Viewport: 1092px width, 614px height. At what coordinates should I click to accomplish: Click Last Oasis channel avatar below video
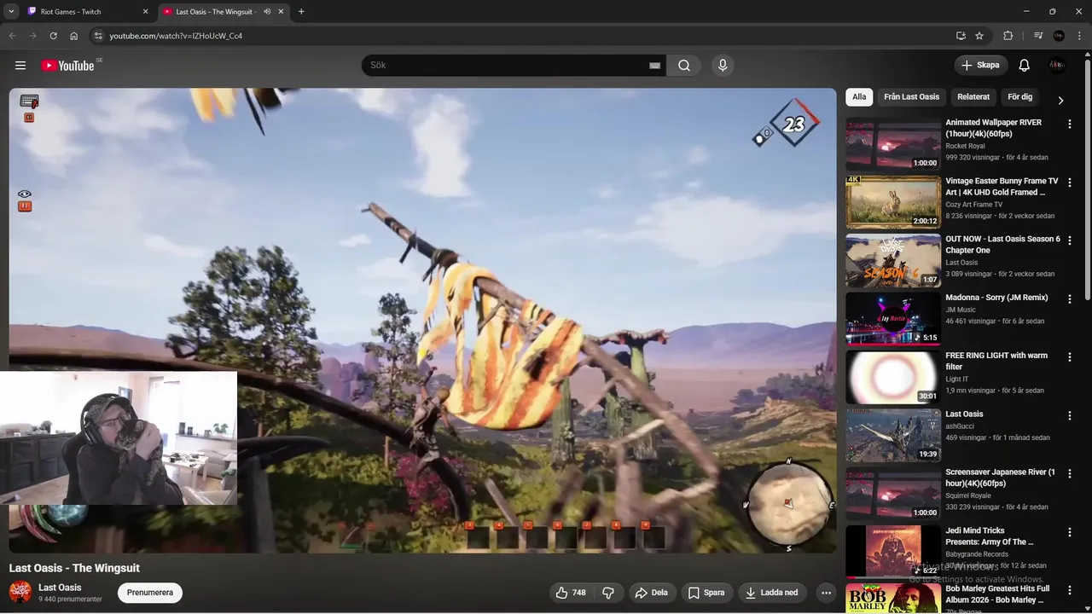[20, 592]
